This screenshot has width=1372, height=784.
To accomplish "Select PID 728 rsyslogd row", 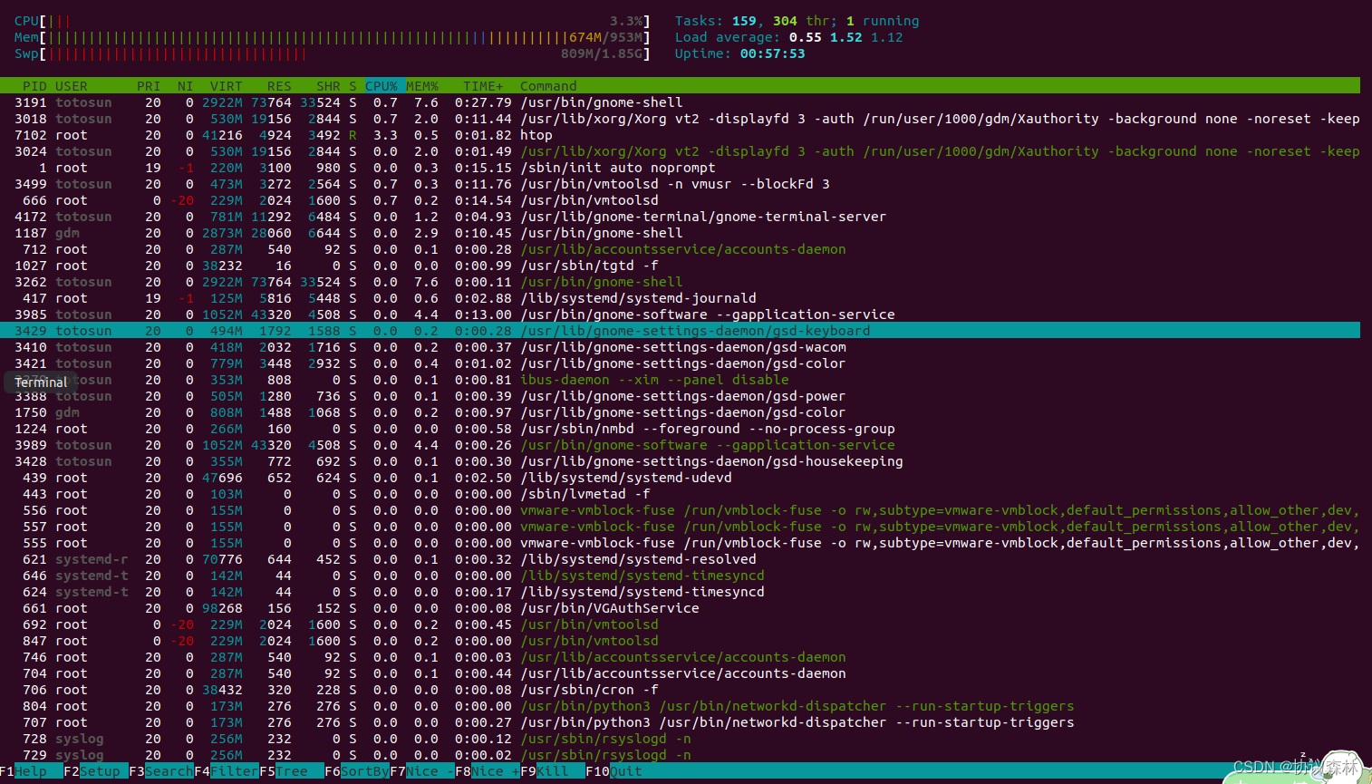I will pos(680,739).
